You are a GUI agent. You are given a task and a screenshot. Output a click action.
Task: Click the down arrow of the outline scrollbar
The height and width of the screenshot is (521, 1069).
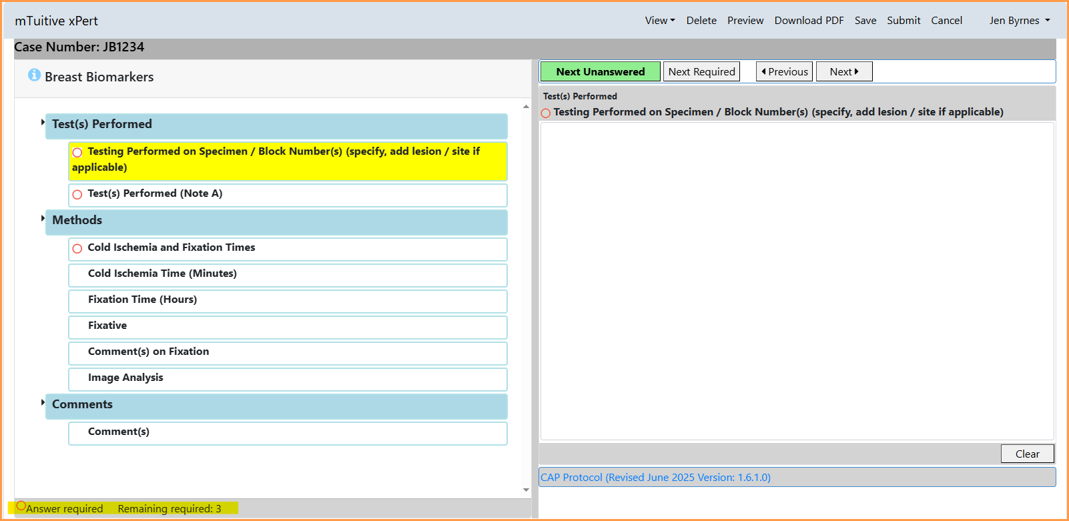526,490
